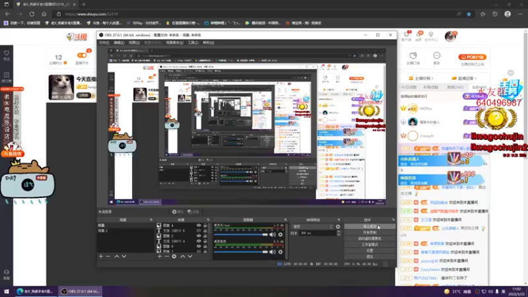Toggle visibility of source 文本 (GDI+) 6
Image resolution: width=528 pixels, height=297 pixels.
[x=199, y=230]
